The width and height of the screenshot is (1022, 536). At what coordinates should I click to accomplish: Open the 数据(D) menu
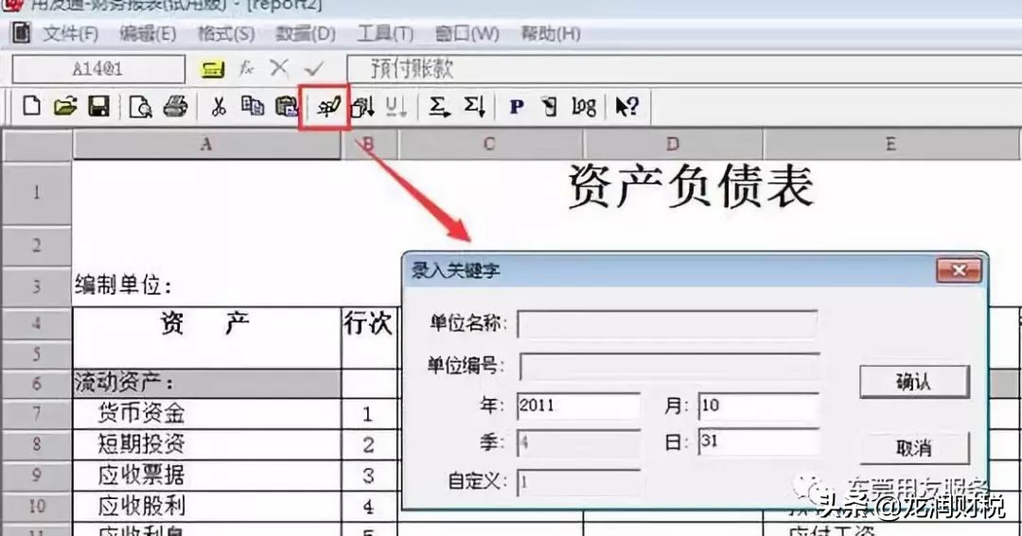(x=305, y=33)
